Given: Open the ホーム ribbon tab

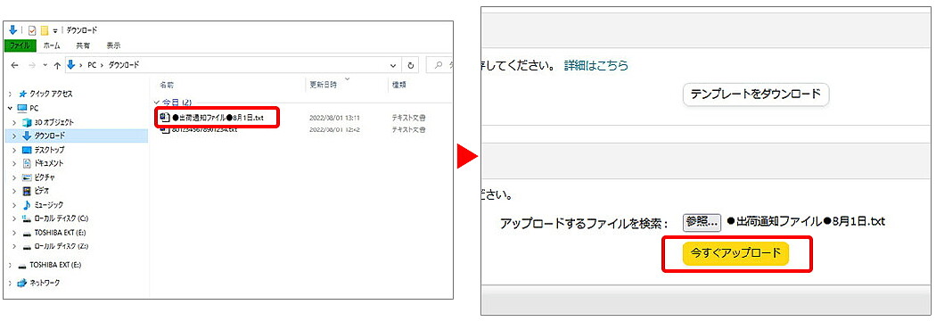Looking at the screenshot, I should point(52,45).
